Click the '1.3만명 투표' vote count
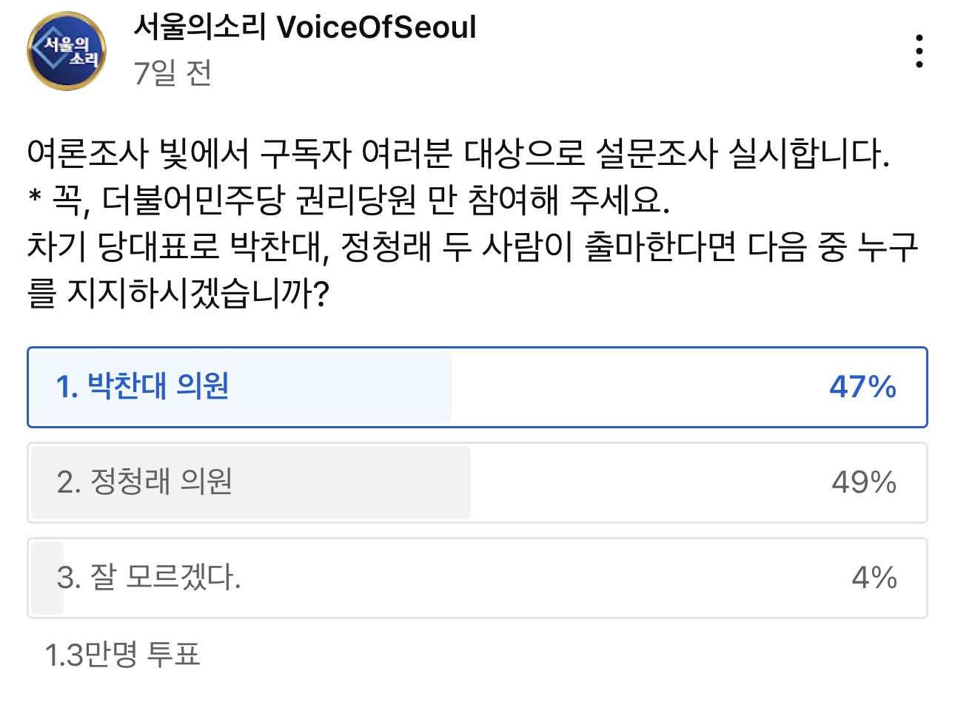 [x=122, y=655]
